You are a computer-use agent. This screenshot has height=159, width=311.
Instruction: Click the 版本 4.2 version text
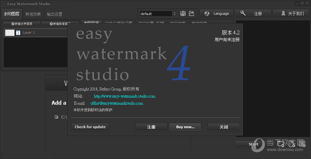coord(231,32)
